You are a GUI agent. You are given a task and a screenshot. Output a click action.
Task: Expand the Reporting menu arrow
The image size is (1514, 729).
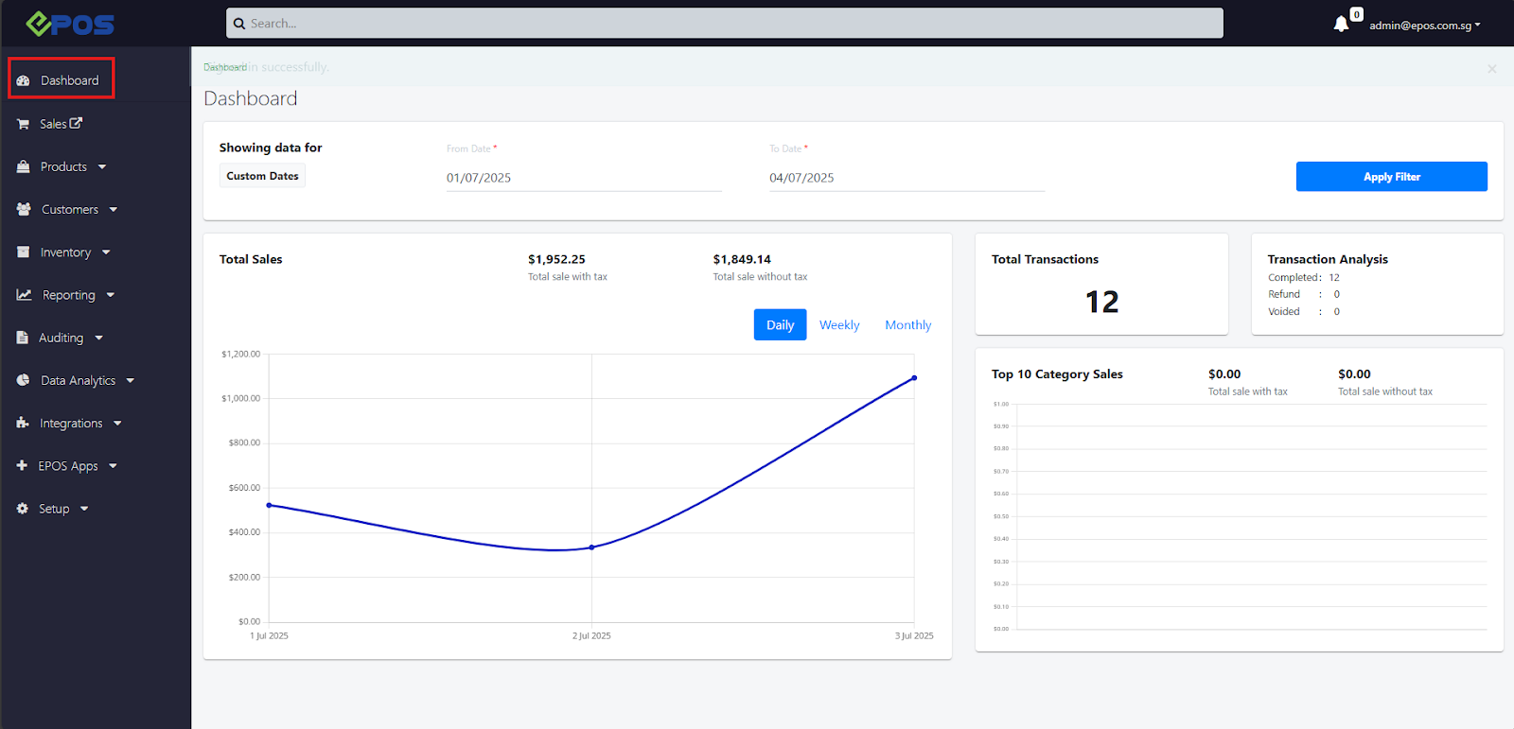(x=111, y=295)
